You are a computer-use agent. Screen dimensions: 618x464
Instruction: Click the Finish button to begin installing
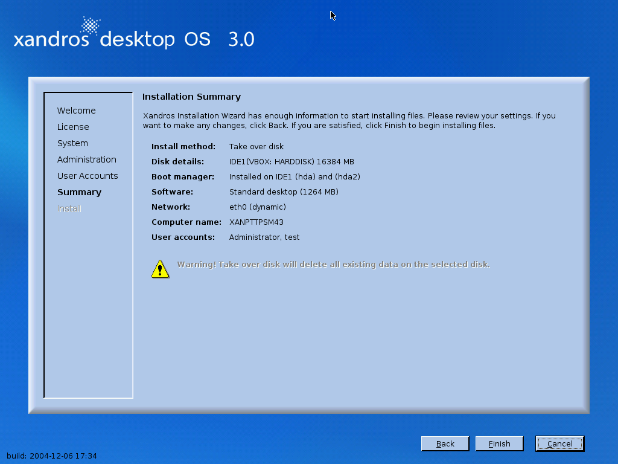[499, 443]
